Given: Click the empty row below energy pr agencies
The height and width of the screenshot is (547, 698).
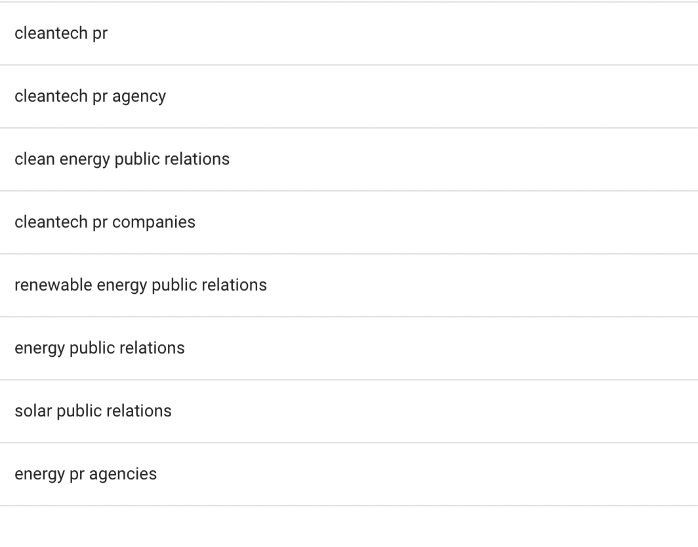Looking at the screenshot, I should point(349,527).
